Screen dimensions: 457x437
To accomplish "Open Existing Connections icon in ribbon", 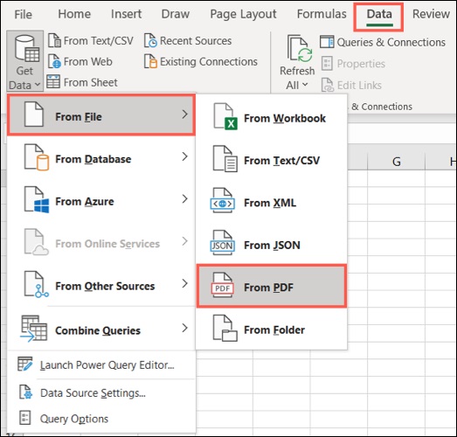I will point(150,61).
